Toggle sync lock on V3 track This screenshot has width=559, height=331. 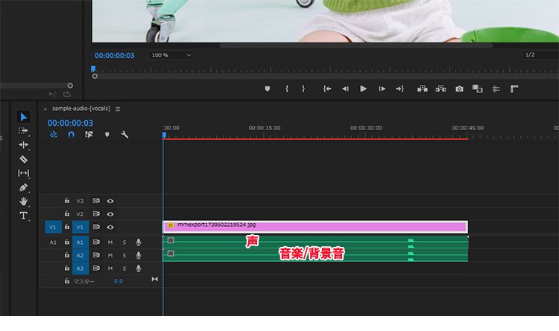96,201
